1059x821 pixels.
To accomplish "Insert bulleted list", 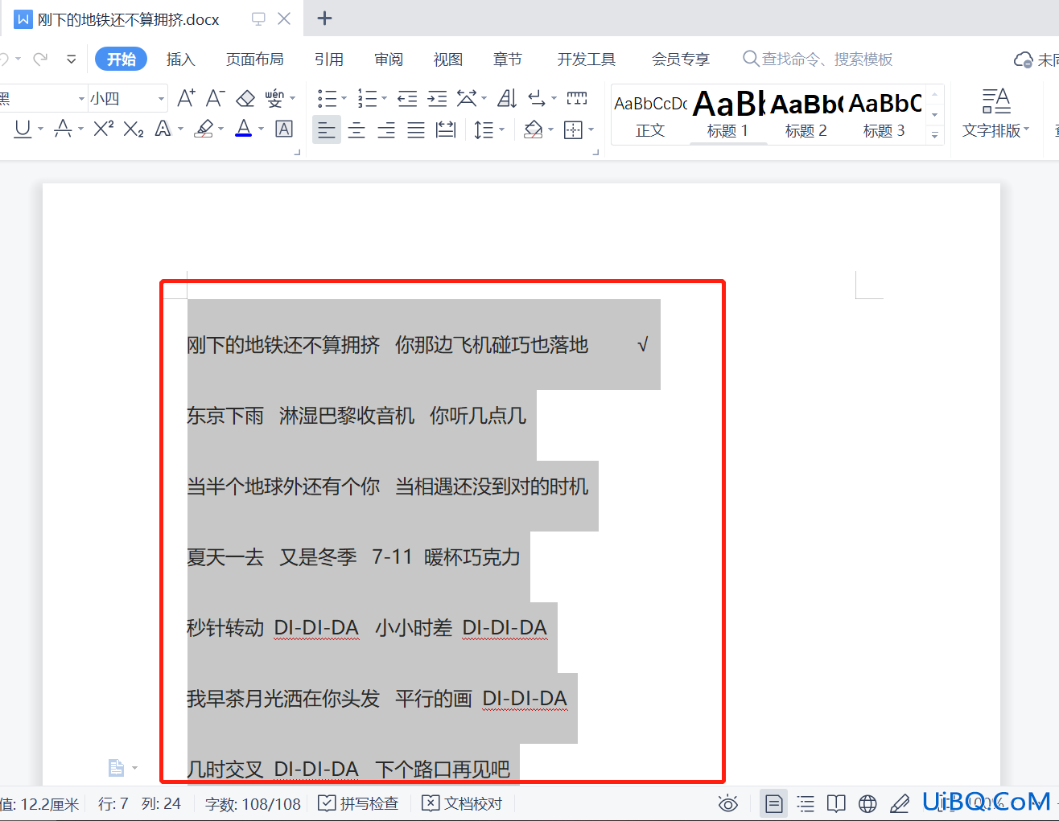I will [x=327, y=98].
